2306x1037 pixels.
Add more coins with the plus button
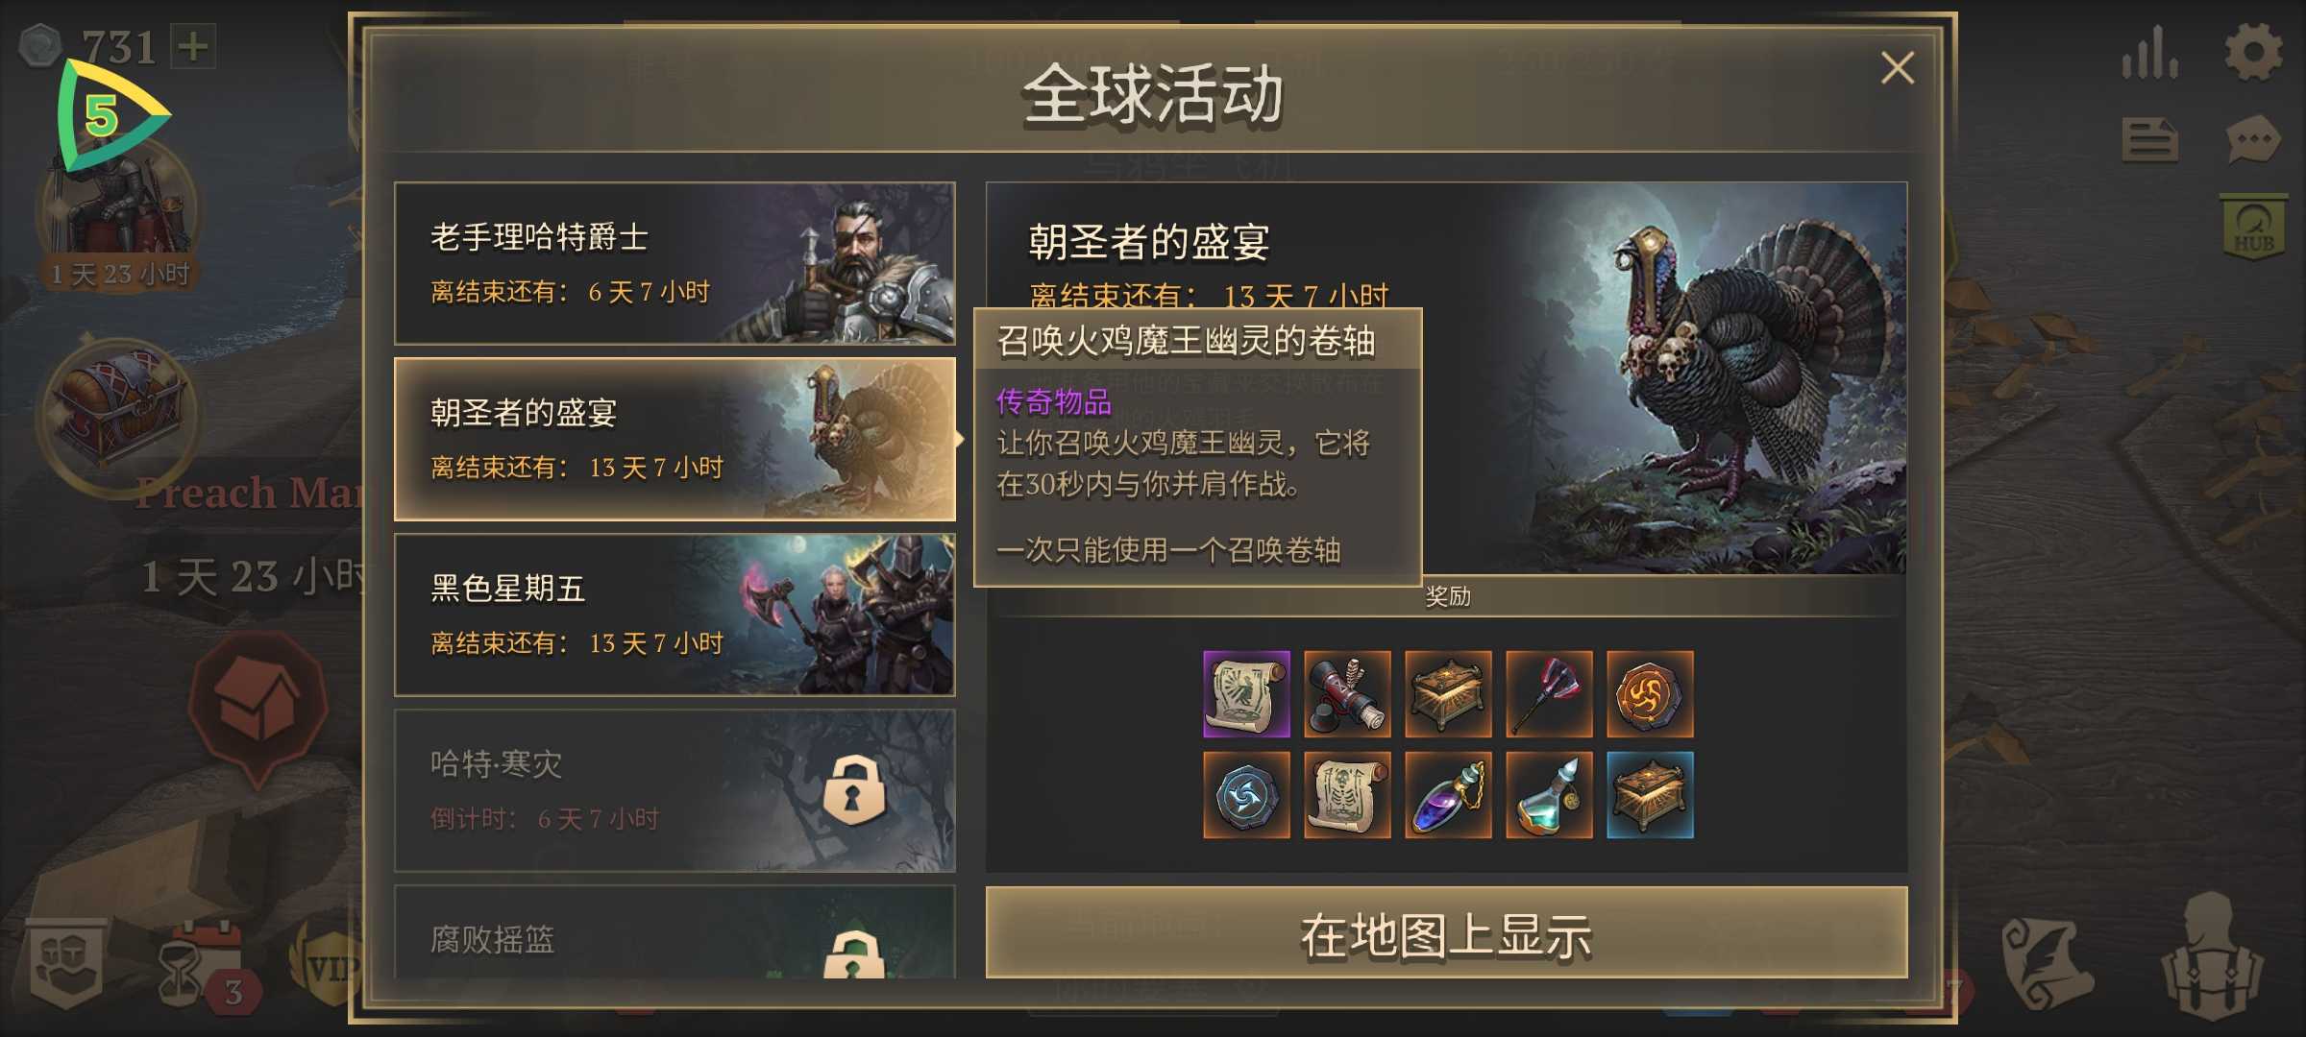pyautogui.click(x=193, y=46)
